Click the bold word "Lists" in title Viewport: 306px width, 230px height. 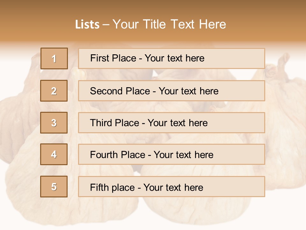click(87, 24)
